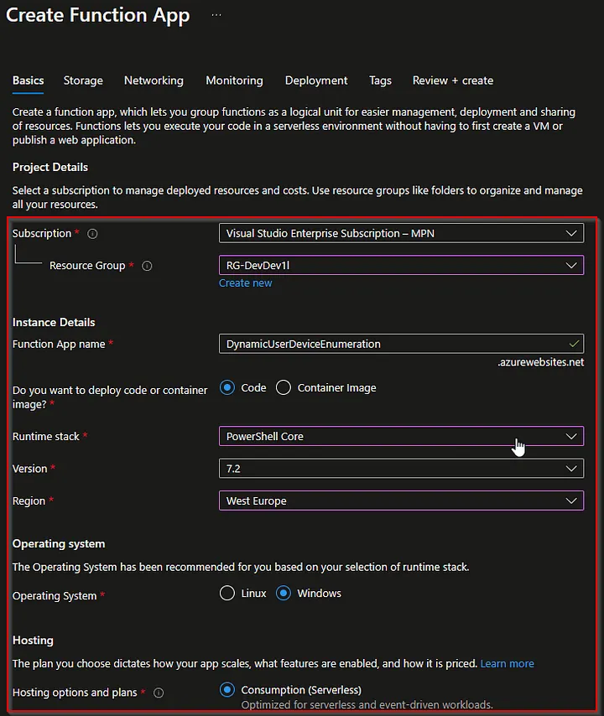
Task: Choose Linux as operating system
Action: tap(226, 593)
